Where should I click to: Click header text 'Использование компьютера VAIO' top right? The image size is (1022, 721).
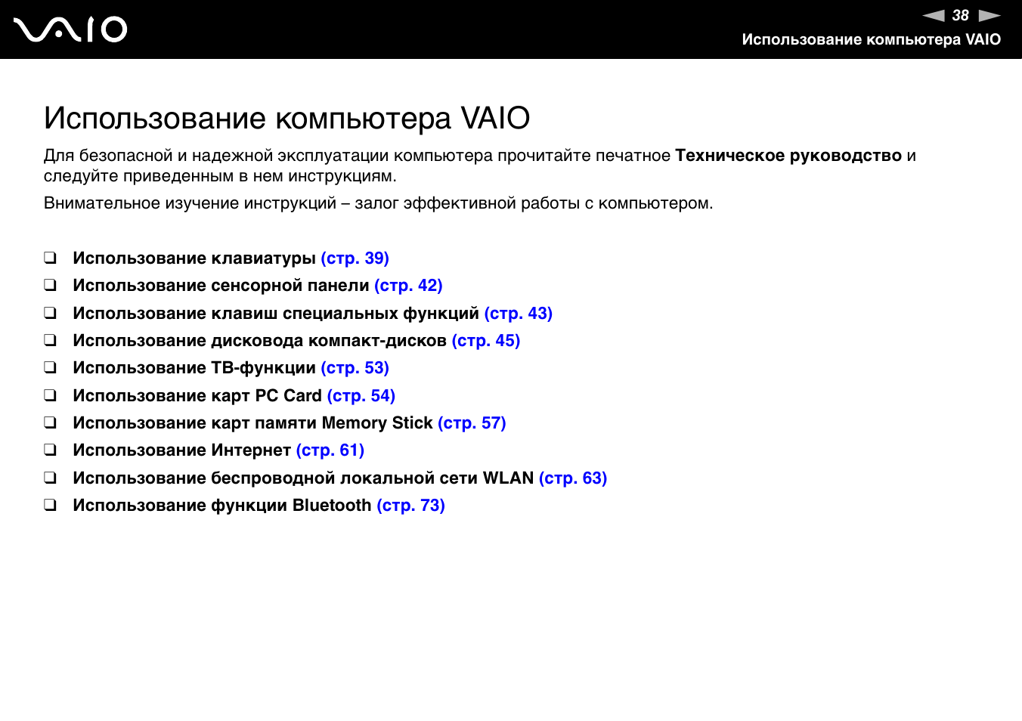pyautogui.click(x=871, y=39)
